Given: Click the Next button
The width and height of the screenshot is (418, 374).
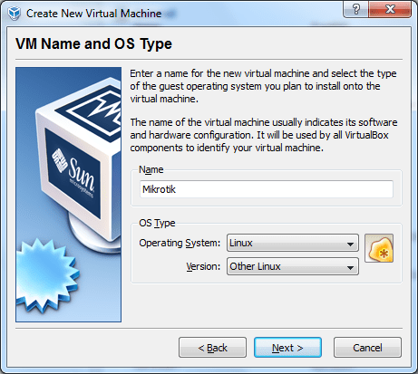Looking at the screenshot, I should click(287, 348).
